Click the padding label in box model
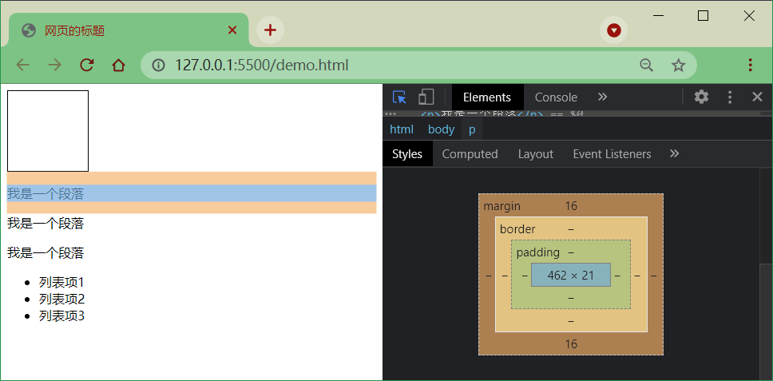The width and height of the screenshot is (773, 381). click(x=538, y=252)
